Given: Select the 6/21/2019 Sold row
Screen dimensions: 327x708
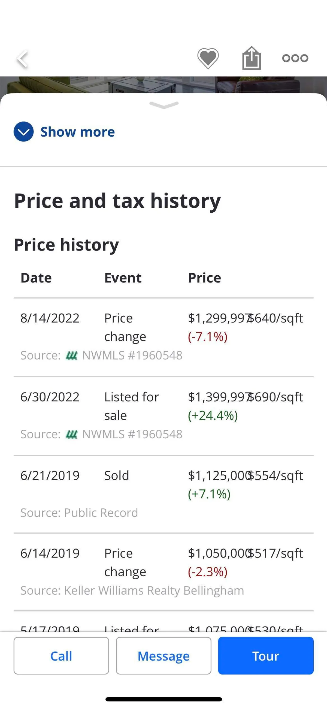Looking at the screenshot, I should [163, 484].
